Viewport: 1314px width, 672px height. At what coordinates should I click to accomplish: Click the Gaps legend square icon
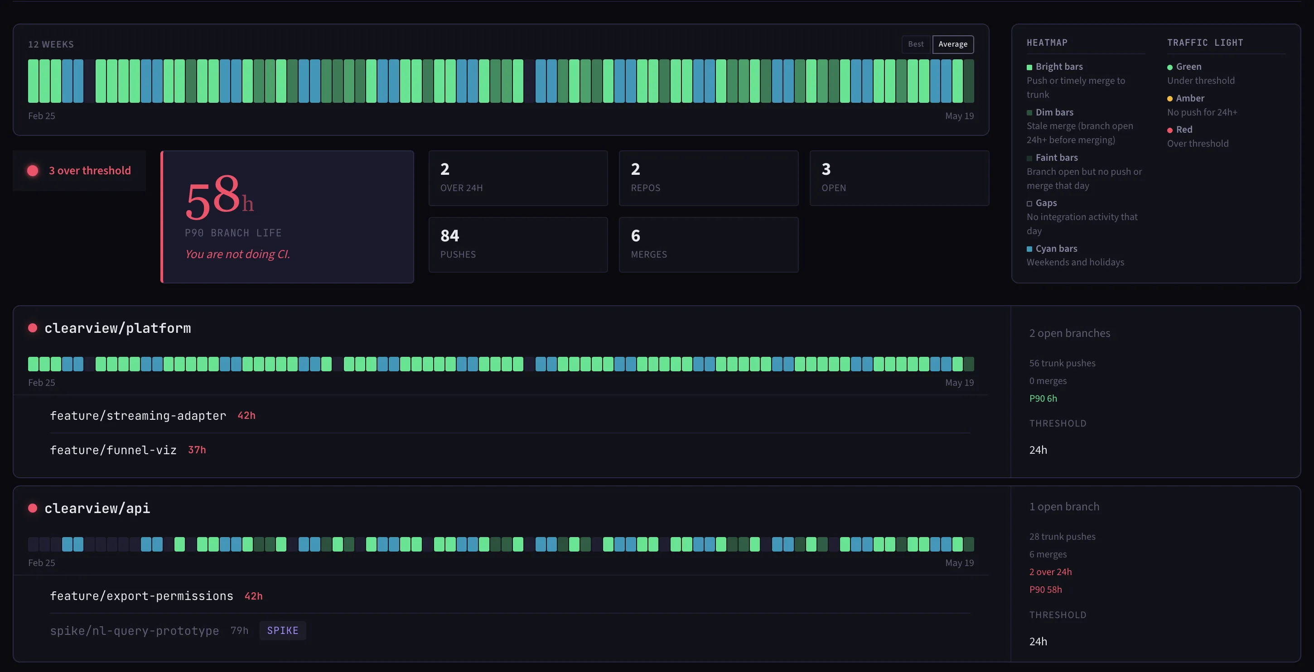point(1029,203)
